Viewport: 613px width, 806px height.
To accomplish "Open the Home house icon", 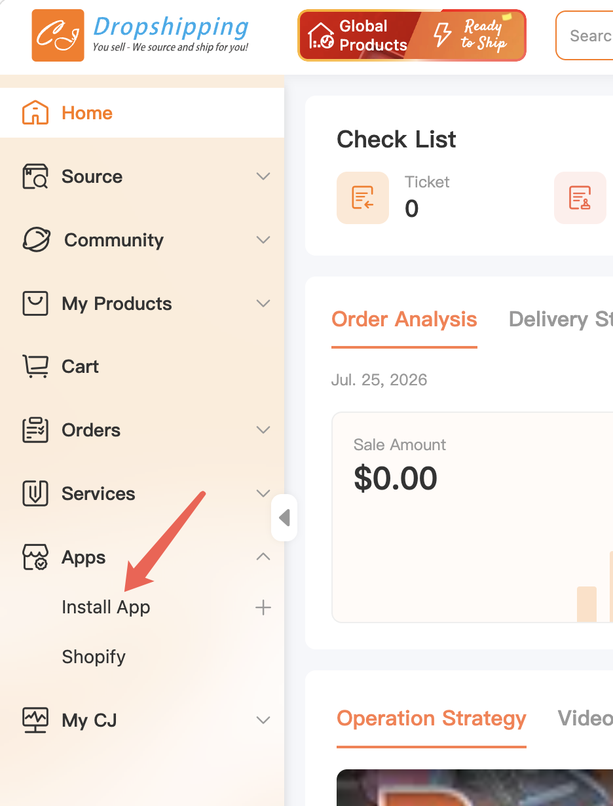I will click(35, 113).
